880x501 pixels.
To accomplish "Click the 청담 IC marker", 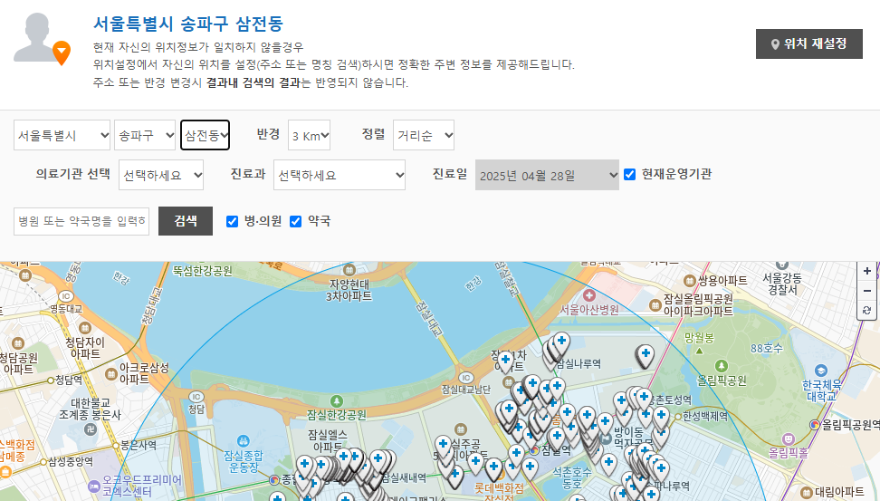I will tap(196, 397).
